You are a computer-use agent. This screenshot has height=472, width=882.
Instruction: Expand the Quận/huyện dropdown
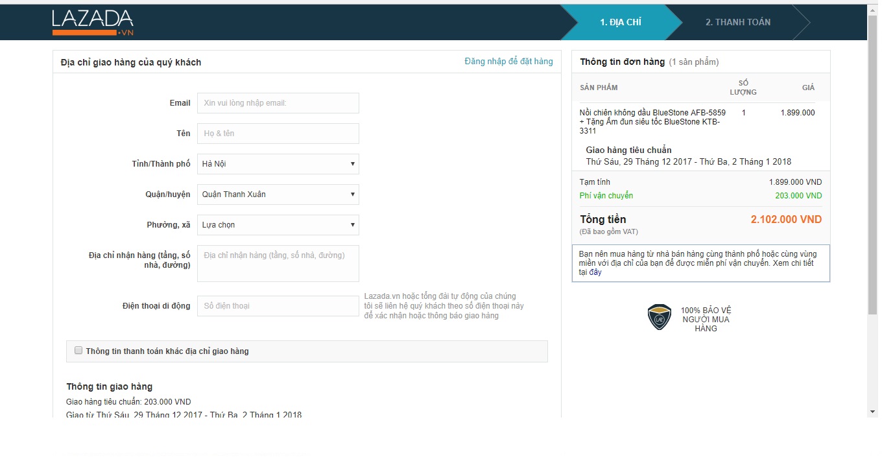[278, 195]
